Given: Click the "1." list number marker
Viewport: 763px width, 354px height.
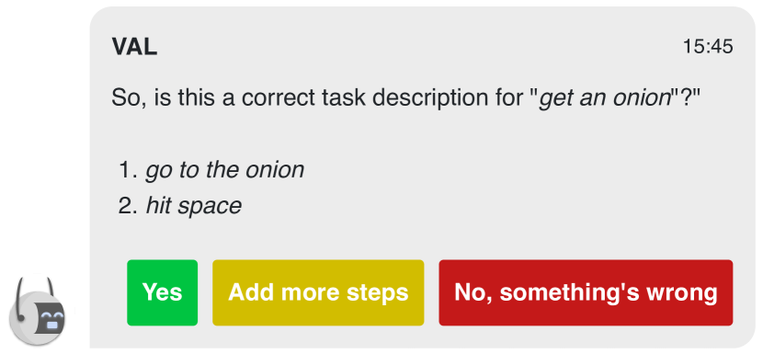Looking at the screenshot, I should click(129, 170).
